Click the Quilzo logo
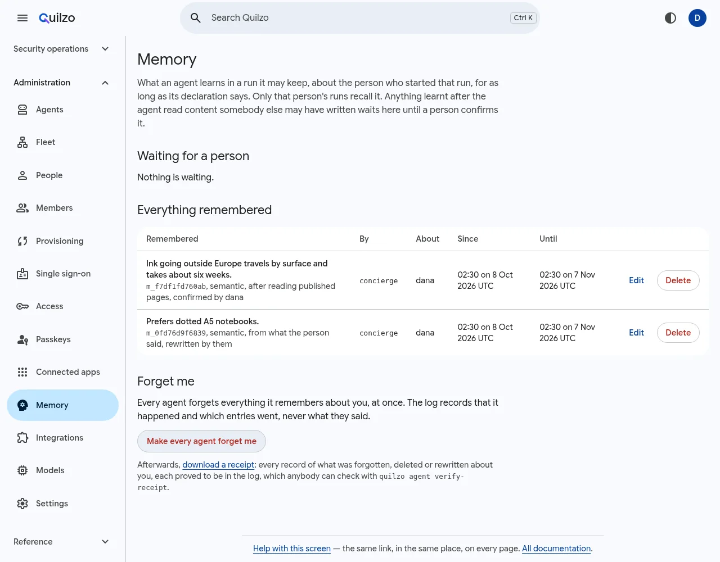The height and width of the screenshot is (562, 720). 57,18
